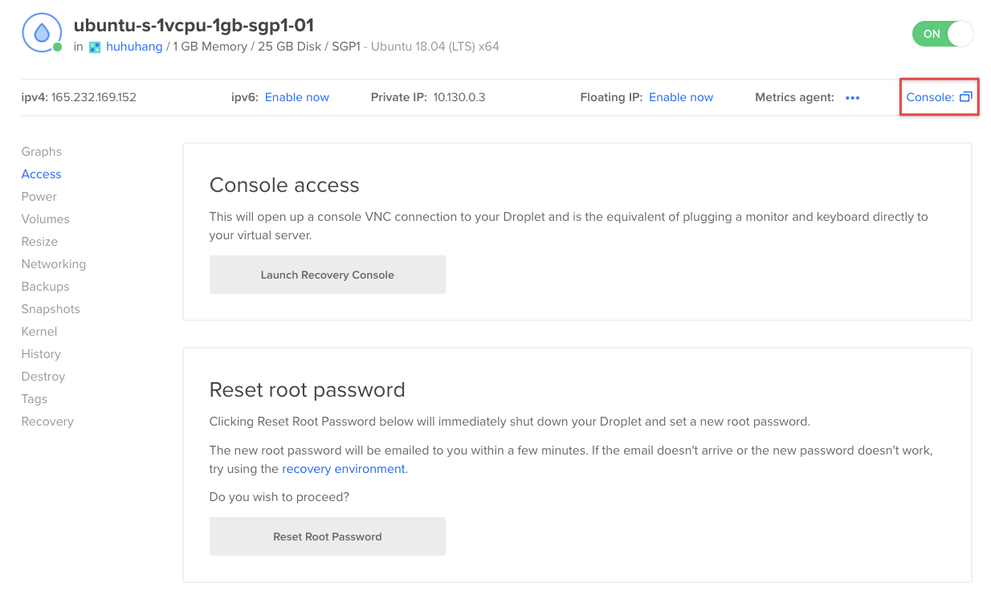
Task: Open the Destroy section
Action: click(x=43, y=377)
